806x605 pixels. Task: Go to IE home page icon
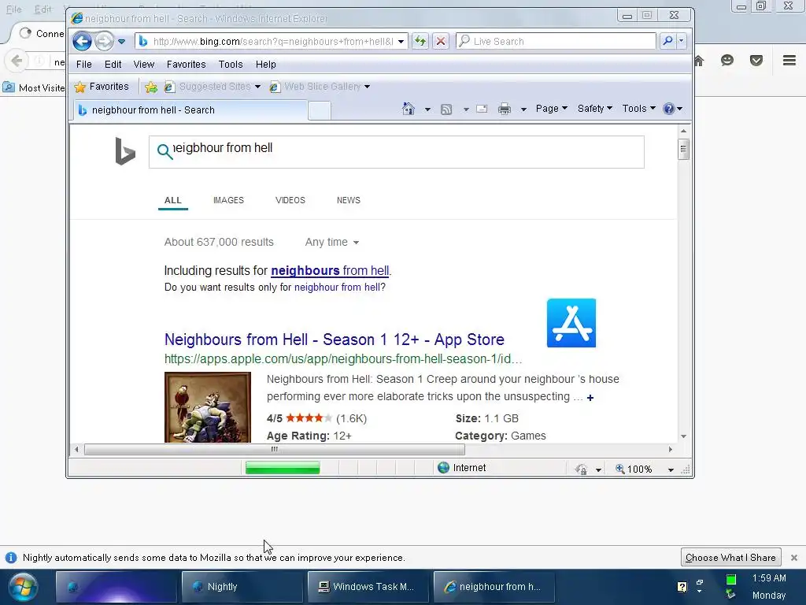(409, 109)
